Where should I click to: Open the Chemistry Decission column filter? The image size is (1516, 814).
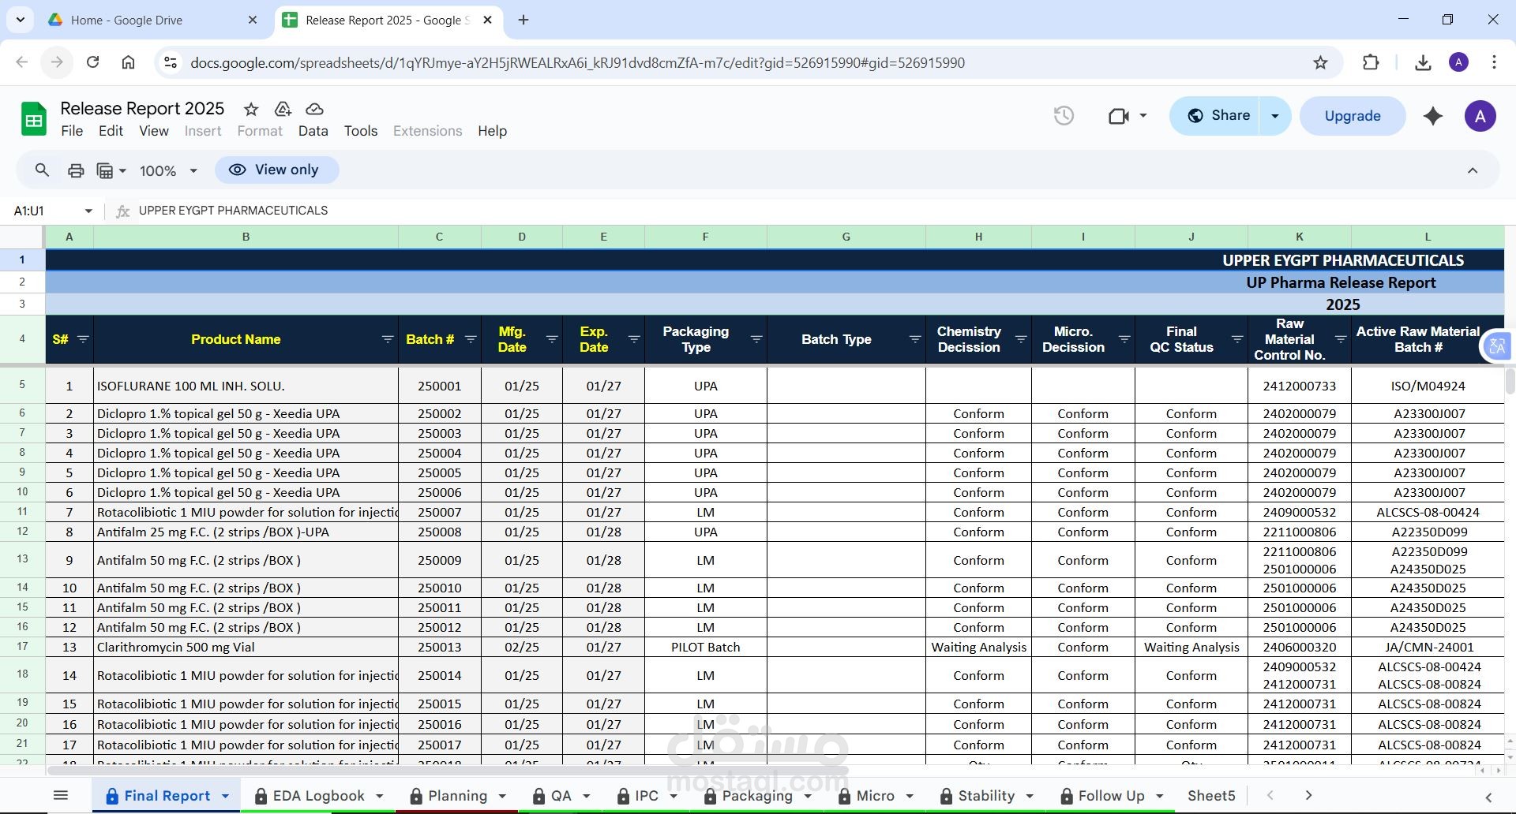(1020, 339)
